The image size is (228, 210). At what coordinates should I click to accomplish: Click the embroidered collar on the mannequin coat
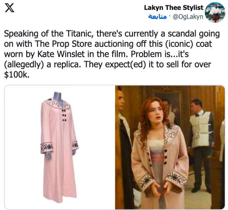click(57, 103)
